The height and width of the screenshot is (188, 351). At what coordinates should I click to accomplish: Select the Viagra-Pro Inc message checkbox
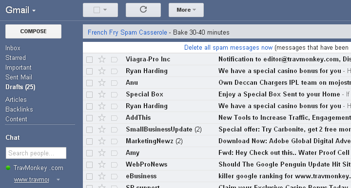90,59
